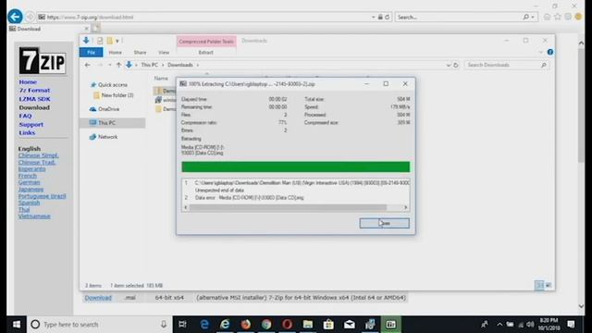Select the 'Data error' row in the message list
Image resolution: width=592 pixels, height=333 pixels.
[x=249, y=197]
